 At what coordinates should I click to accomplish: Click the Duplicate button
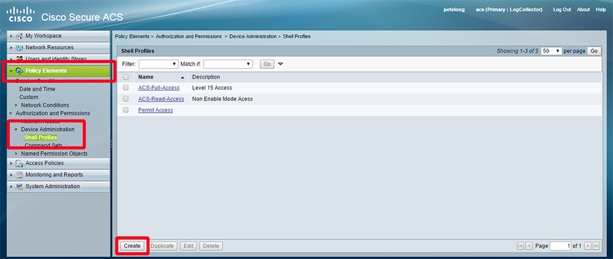click(162, 246)
